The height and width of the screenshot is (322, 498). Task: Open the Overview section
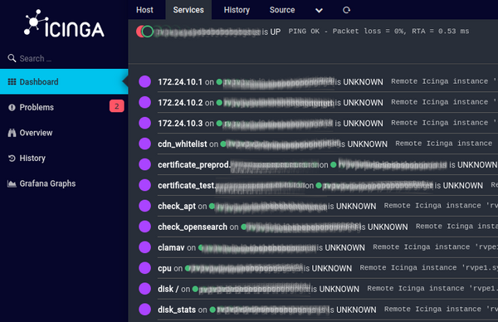click(x=64, y=133)
